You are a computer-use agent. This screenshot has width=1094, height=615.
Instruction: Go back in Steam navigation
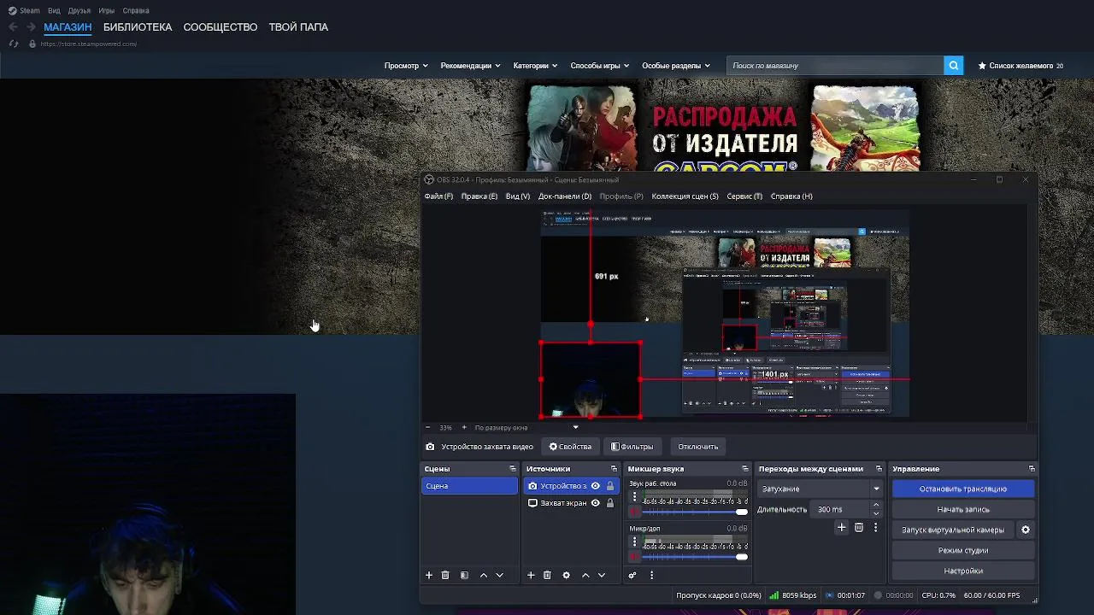click(13, 26)
